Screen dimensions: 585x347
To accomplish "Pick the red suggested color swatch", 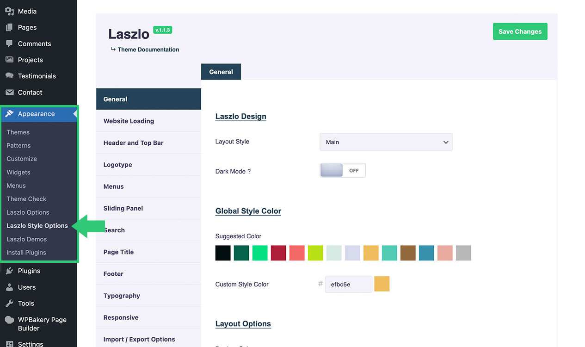I will point(278,253).
